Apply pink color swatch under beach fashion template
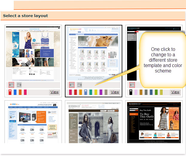 (x=25, y=92)
